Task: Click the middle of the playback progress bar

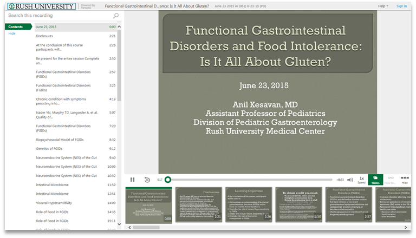Action: (250, 180)
